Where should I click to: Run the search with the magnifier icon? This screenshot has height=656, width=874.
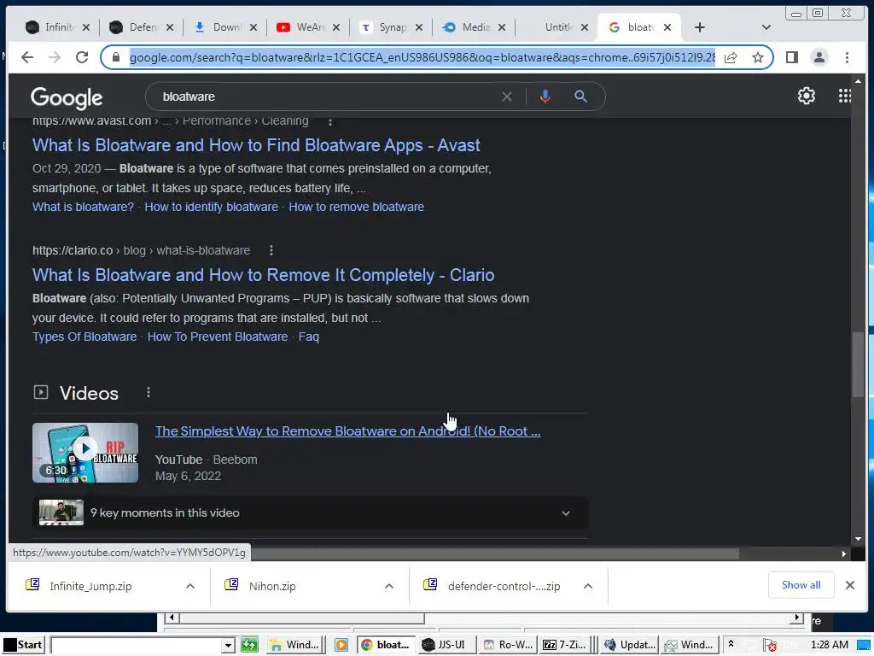pos(580,97)
